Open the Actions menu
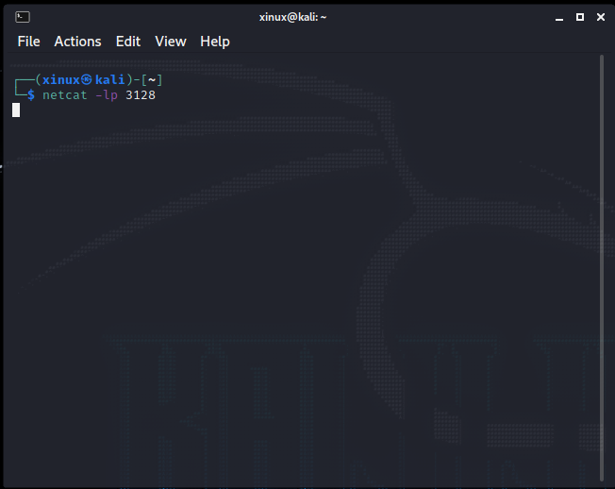This screenshot has height=489, width=615. pos(77,42)
